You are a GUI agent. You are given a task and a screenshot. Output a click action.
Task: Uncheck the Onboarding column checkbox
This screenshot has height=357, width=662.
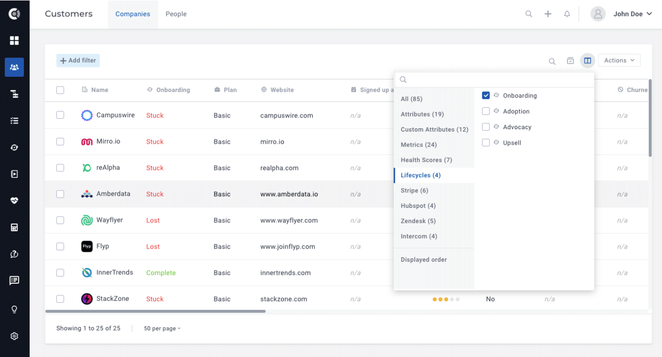point(485,96)
